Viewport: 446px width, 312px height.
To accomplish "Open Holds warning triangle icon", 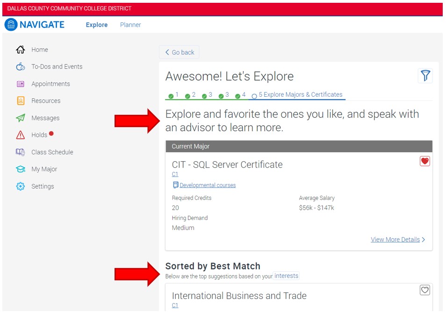I will [x=20, y=135].
